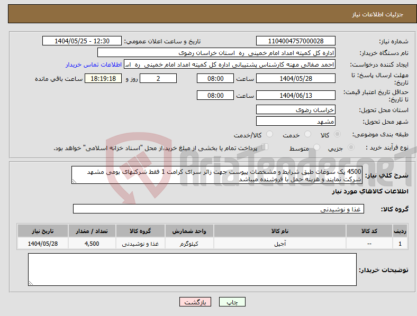Click the announcement date 1404/05/25 field
417x316 pixels.
(x=82, y=41)
